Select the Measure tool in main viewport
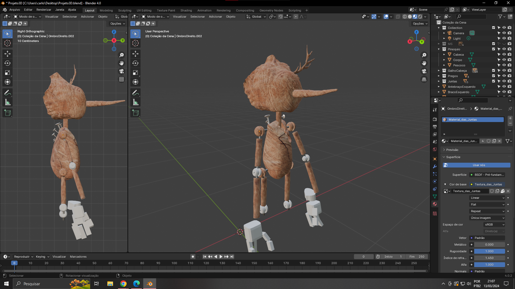Screen dimensions: 515x289 (135, 102)
